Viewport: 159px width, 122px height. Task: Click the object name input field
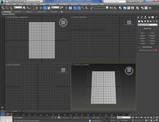tap(146, 50)
